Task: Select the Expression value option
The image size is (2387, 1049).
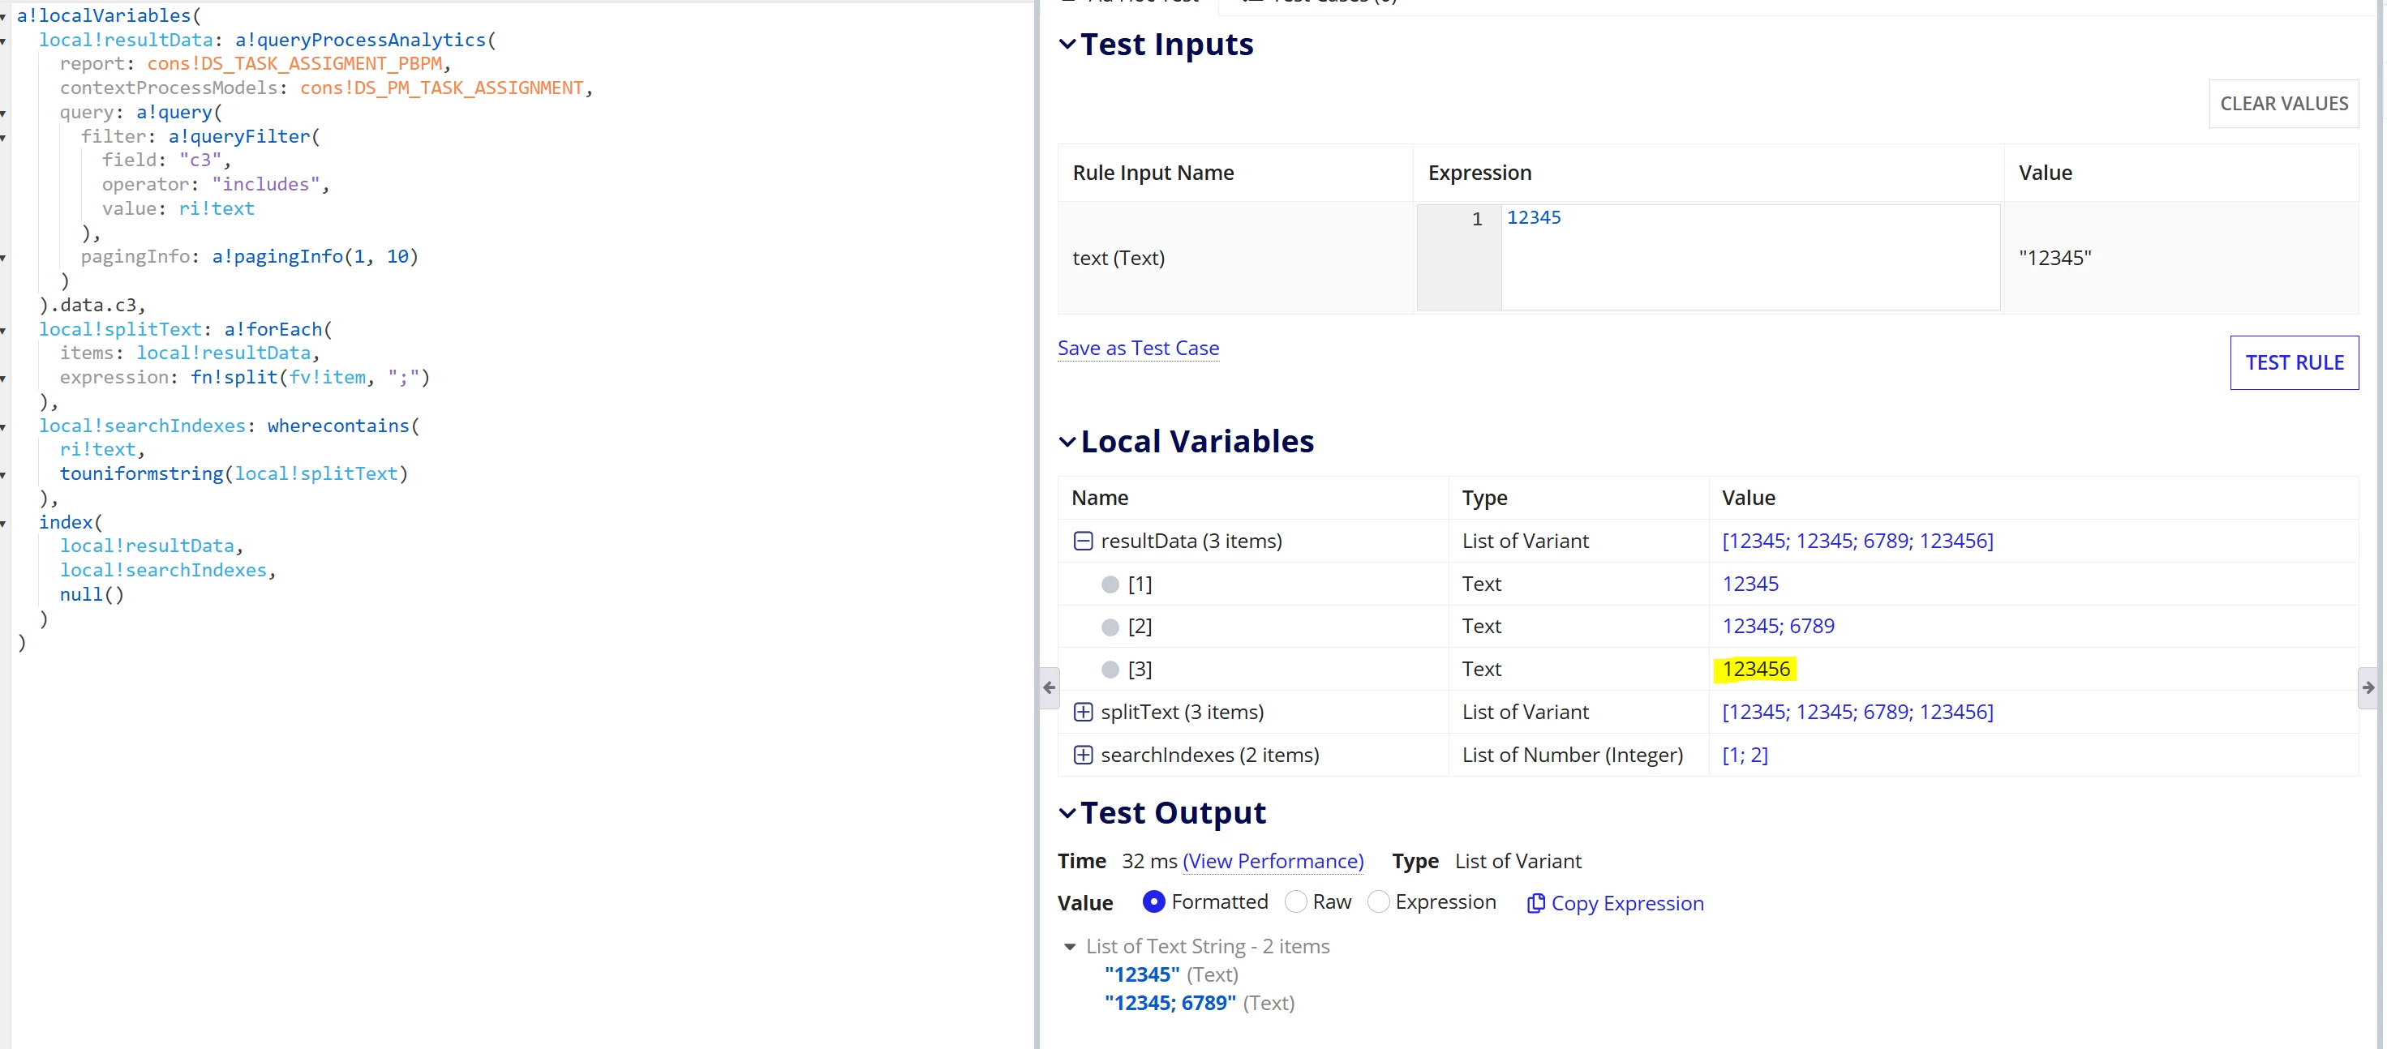Action: click(1378, 901)
